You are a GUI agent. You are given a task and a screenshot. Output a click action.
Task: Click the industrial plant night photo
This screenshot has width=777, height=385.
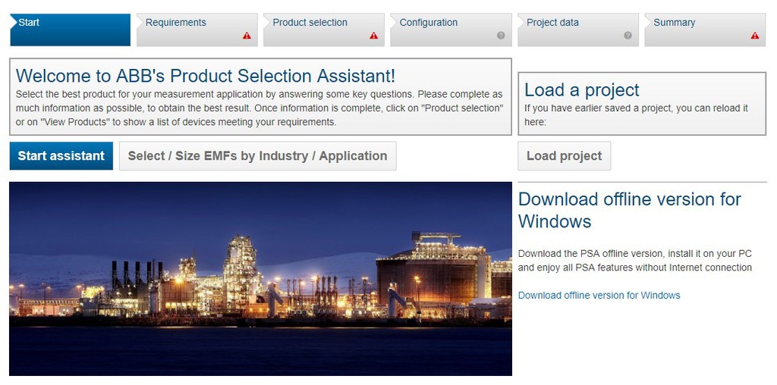coord(261,279)
